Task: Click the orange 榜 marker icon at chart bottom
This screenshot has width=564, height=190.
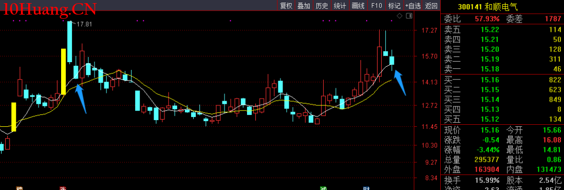Action: pyautogui.click(x=19, y=188)
